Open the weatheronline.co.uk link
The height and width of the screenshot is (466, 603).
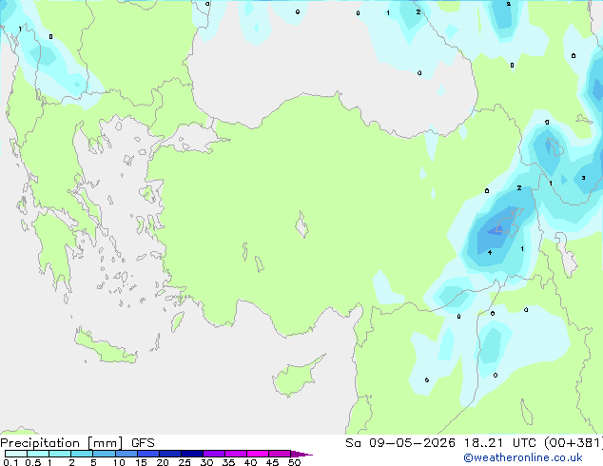523,457
